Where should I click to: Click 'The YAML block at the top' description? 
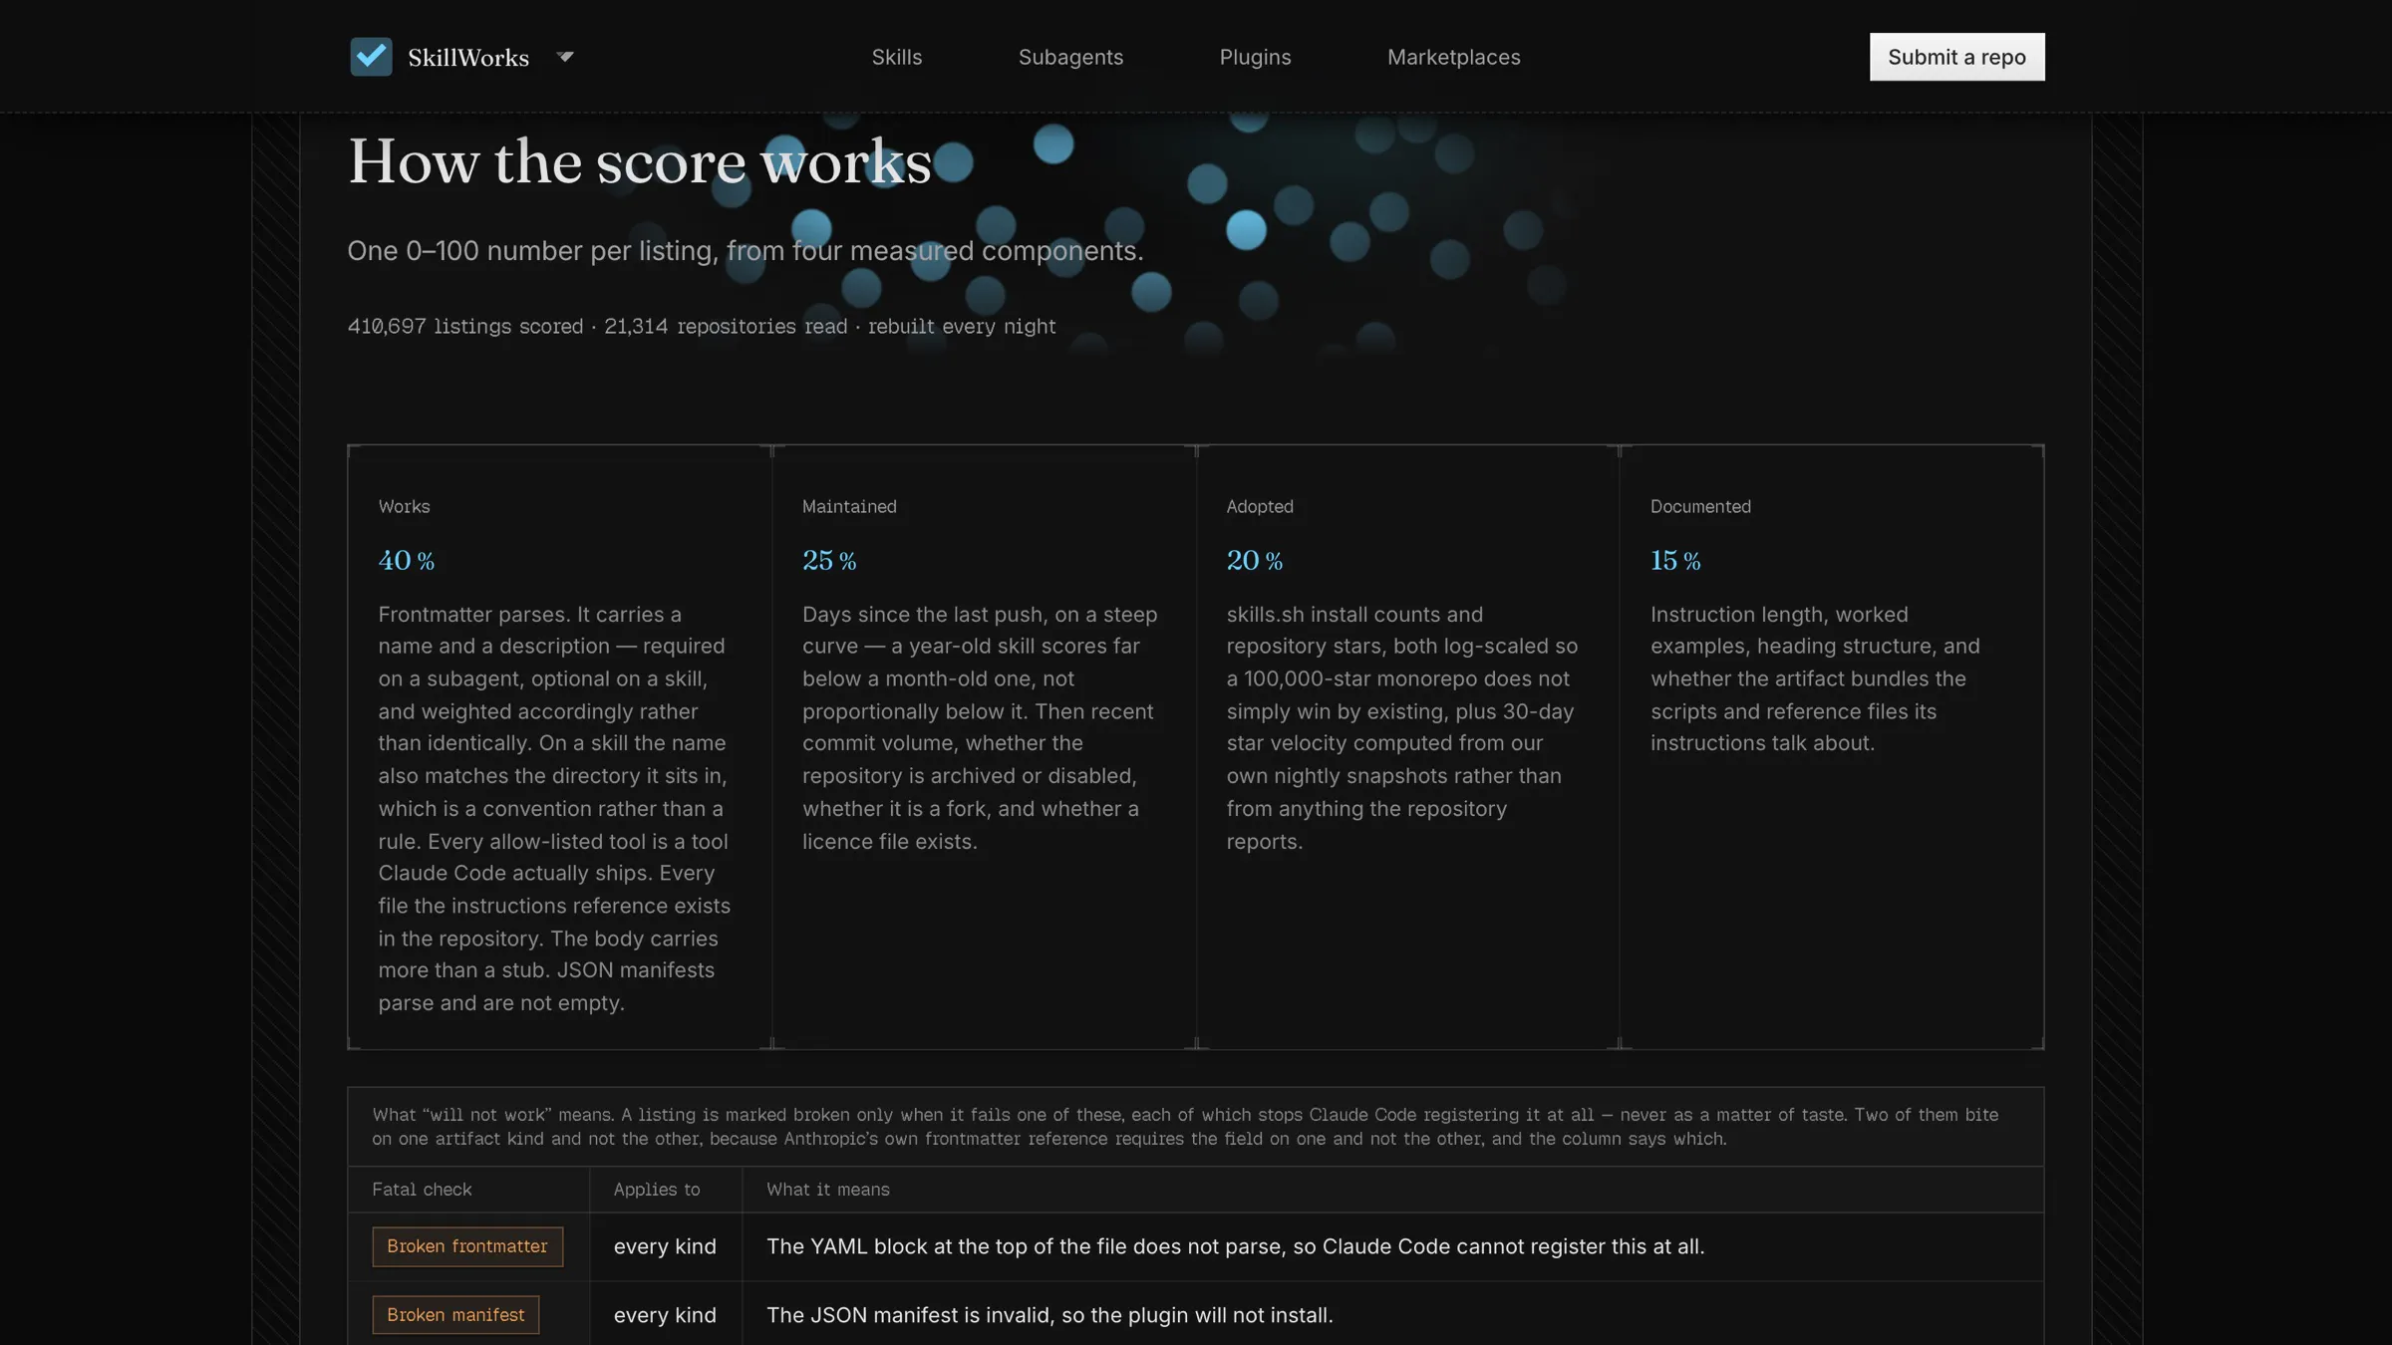pyautogui.click(x=1236, y=1246)
